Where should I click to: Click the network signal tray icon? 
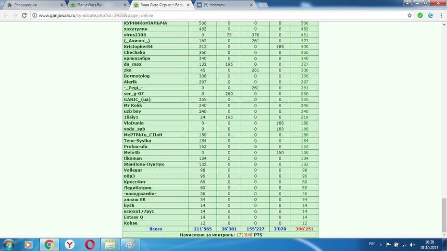(404, 245)
